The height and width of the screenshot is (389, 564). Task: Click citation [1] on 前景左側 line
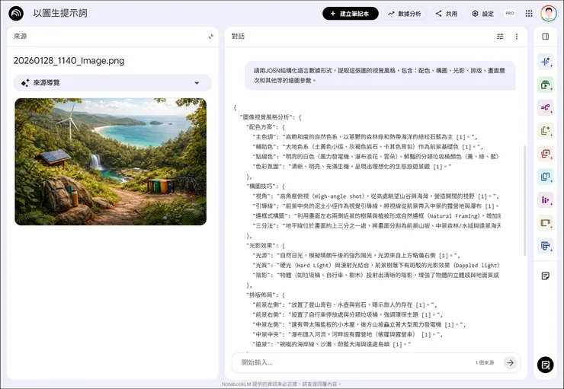(421, 305)
